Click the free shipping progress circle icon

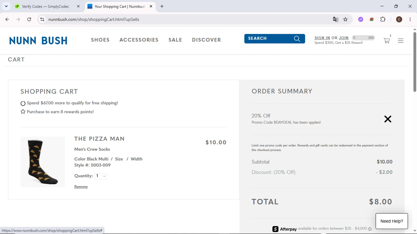coord(23,103)
